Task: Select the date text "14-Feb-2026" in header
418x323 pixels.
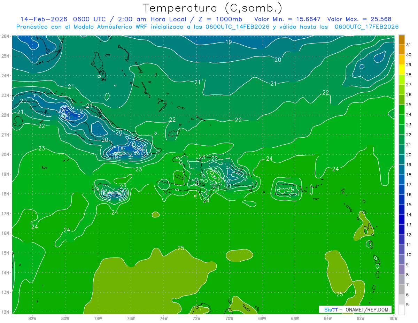Action: [44, 19]
